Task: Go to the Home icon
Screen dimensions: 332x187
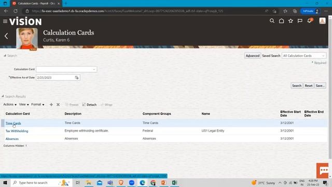Action: coord(281,21)
